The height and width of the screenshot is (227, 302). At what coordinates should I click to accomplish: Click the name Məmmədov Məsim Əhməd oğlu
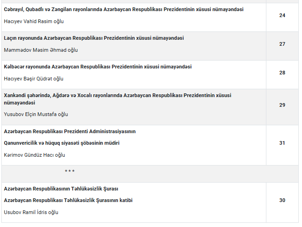[41, 50]
